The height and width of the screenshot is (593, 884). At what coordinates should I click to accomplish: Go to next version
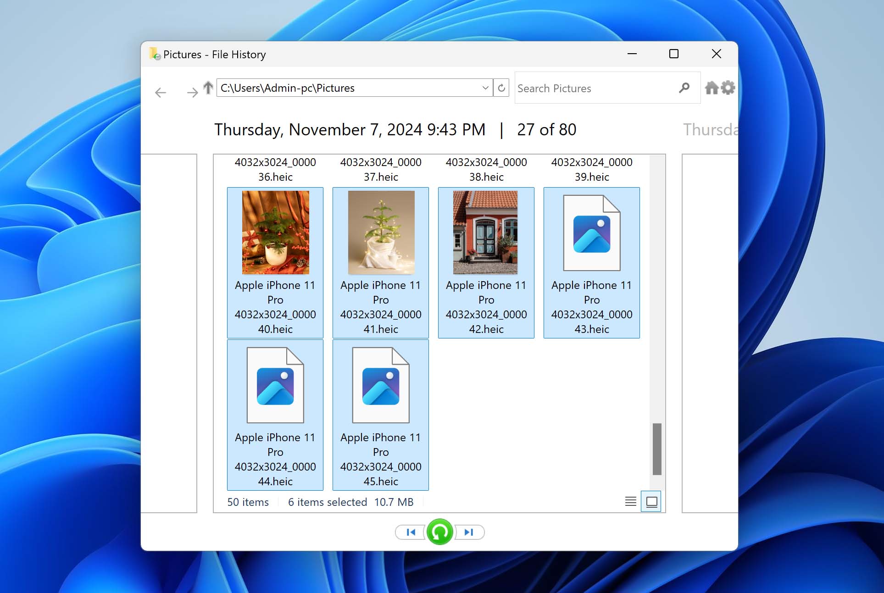[x=469, y=532]
